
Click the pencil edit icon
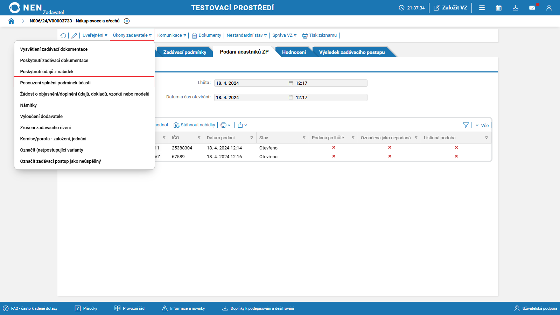point(74,35)
